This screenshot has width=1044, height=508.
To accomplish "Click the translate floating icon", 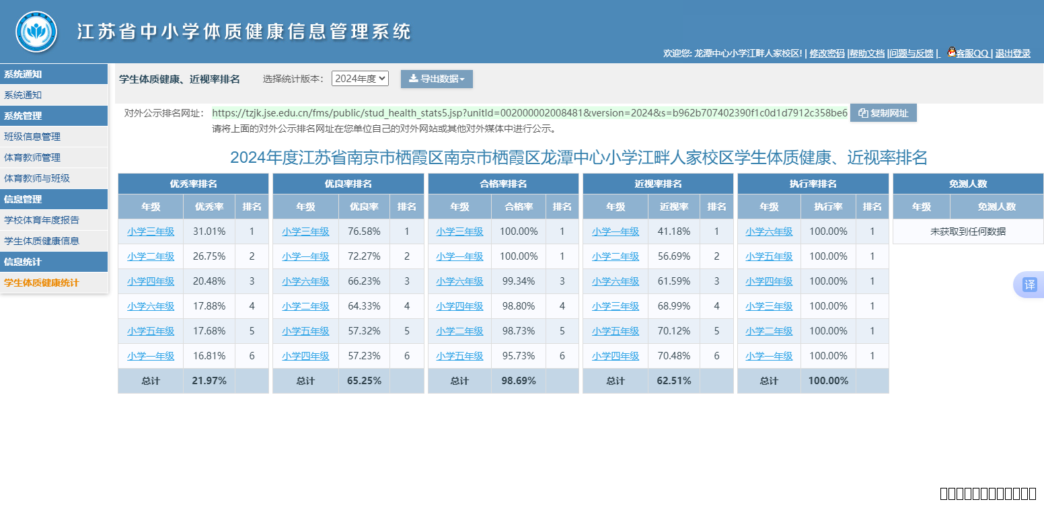I will (x=1030, y=285).
